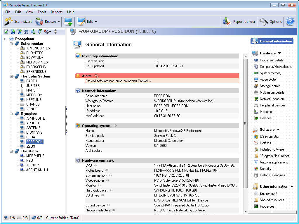Open the Report builder

tap(239, 22)
